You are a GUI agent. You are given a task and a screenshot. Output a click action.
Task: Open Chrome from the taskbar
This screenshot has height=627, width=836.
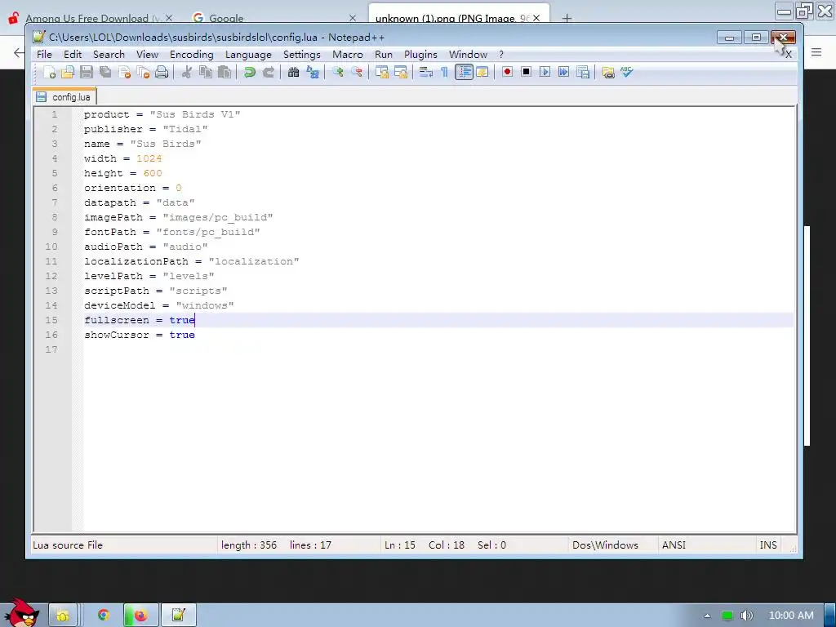coord(104,616)
